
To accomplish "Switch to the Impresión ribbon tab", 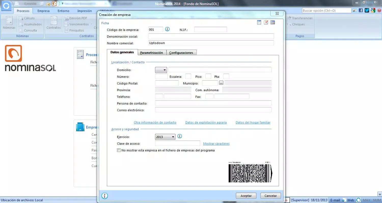I will (x=85, y=11).
